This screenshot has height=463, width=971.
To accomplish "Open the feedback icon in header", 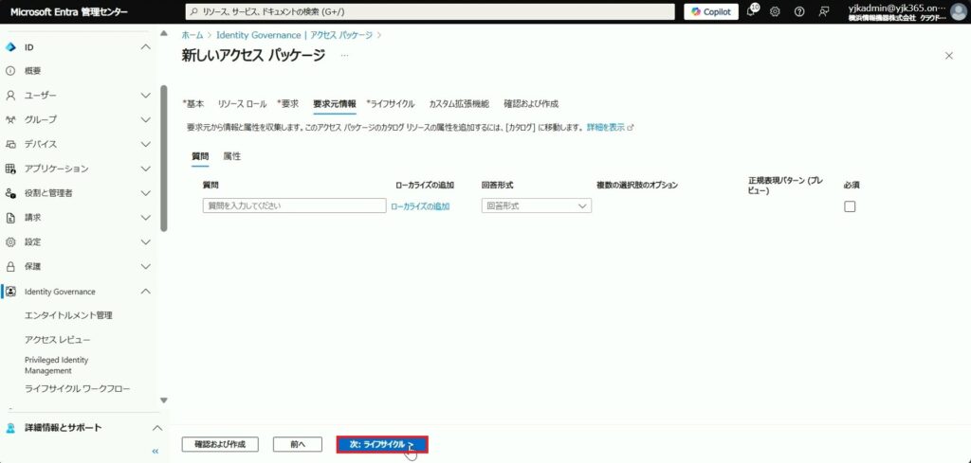I will pos(824,11).
